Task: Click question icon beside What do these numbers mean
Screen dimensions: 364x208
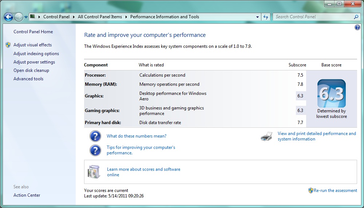Action: tap(95, 136)
